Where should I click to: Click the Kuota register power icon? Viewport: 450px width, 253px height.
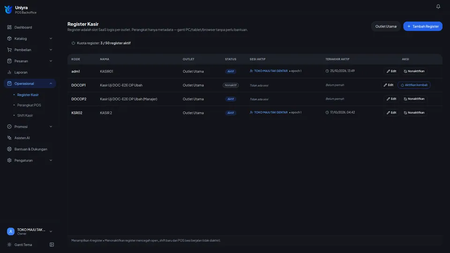point(73,43)
